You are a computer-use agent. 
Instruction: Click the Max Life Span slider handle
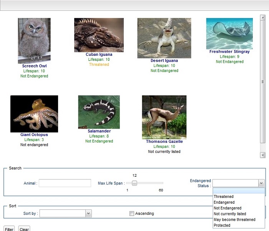tap(134, 183)
